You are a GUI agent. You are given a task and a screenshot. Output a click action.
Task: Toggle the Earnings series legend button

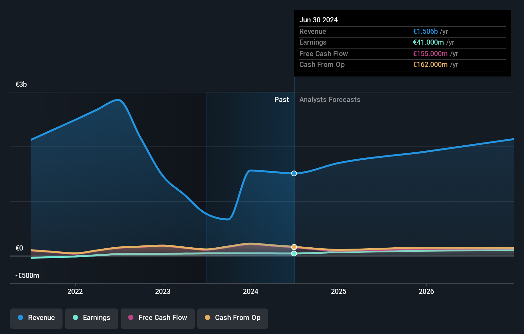pyautogui.click(x=92, y=318)
